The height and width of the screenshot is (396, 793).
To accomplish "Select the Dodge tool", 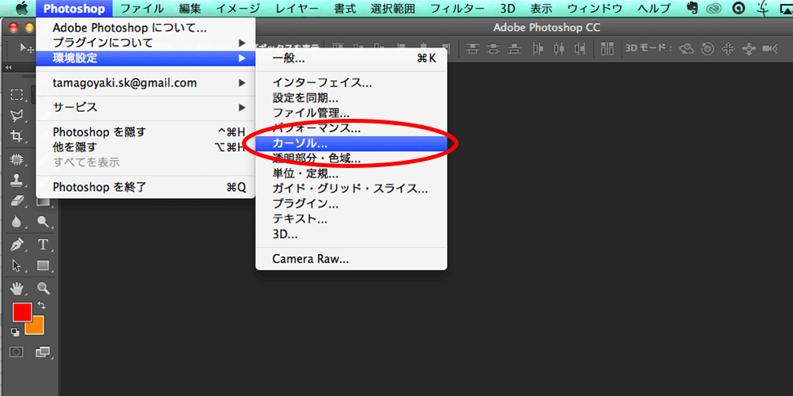I will point(44,221).
